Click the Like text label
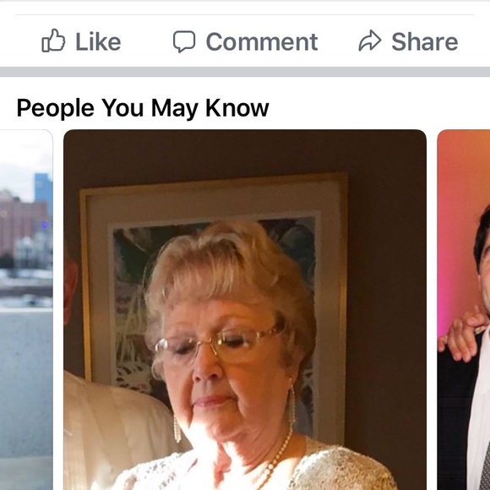490x490 pixels. click(98, 41)
